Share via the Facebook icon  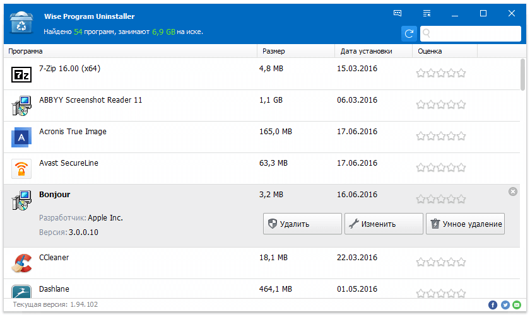click(x=493, y=305)
